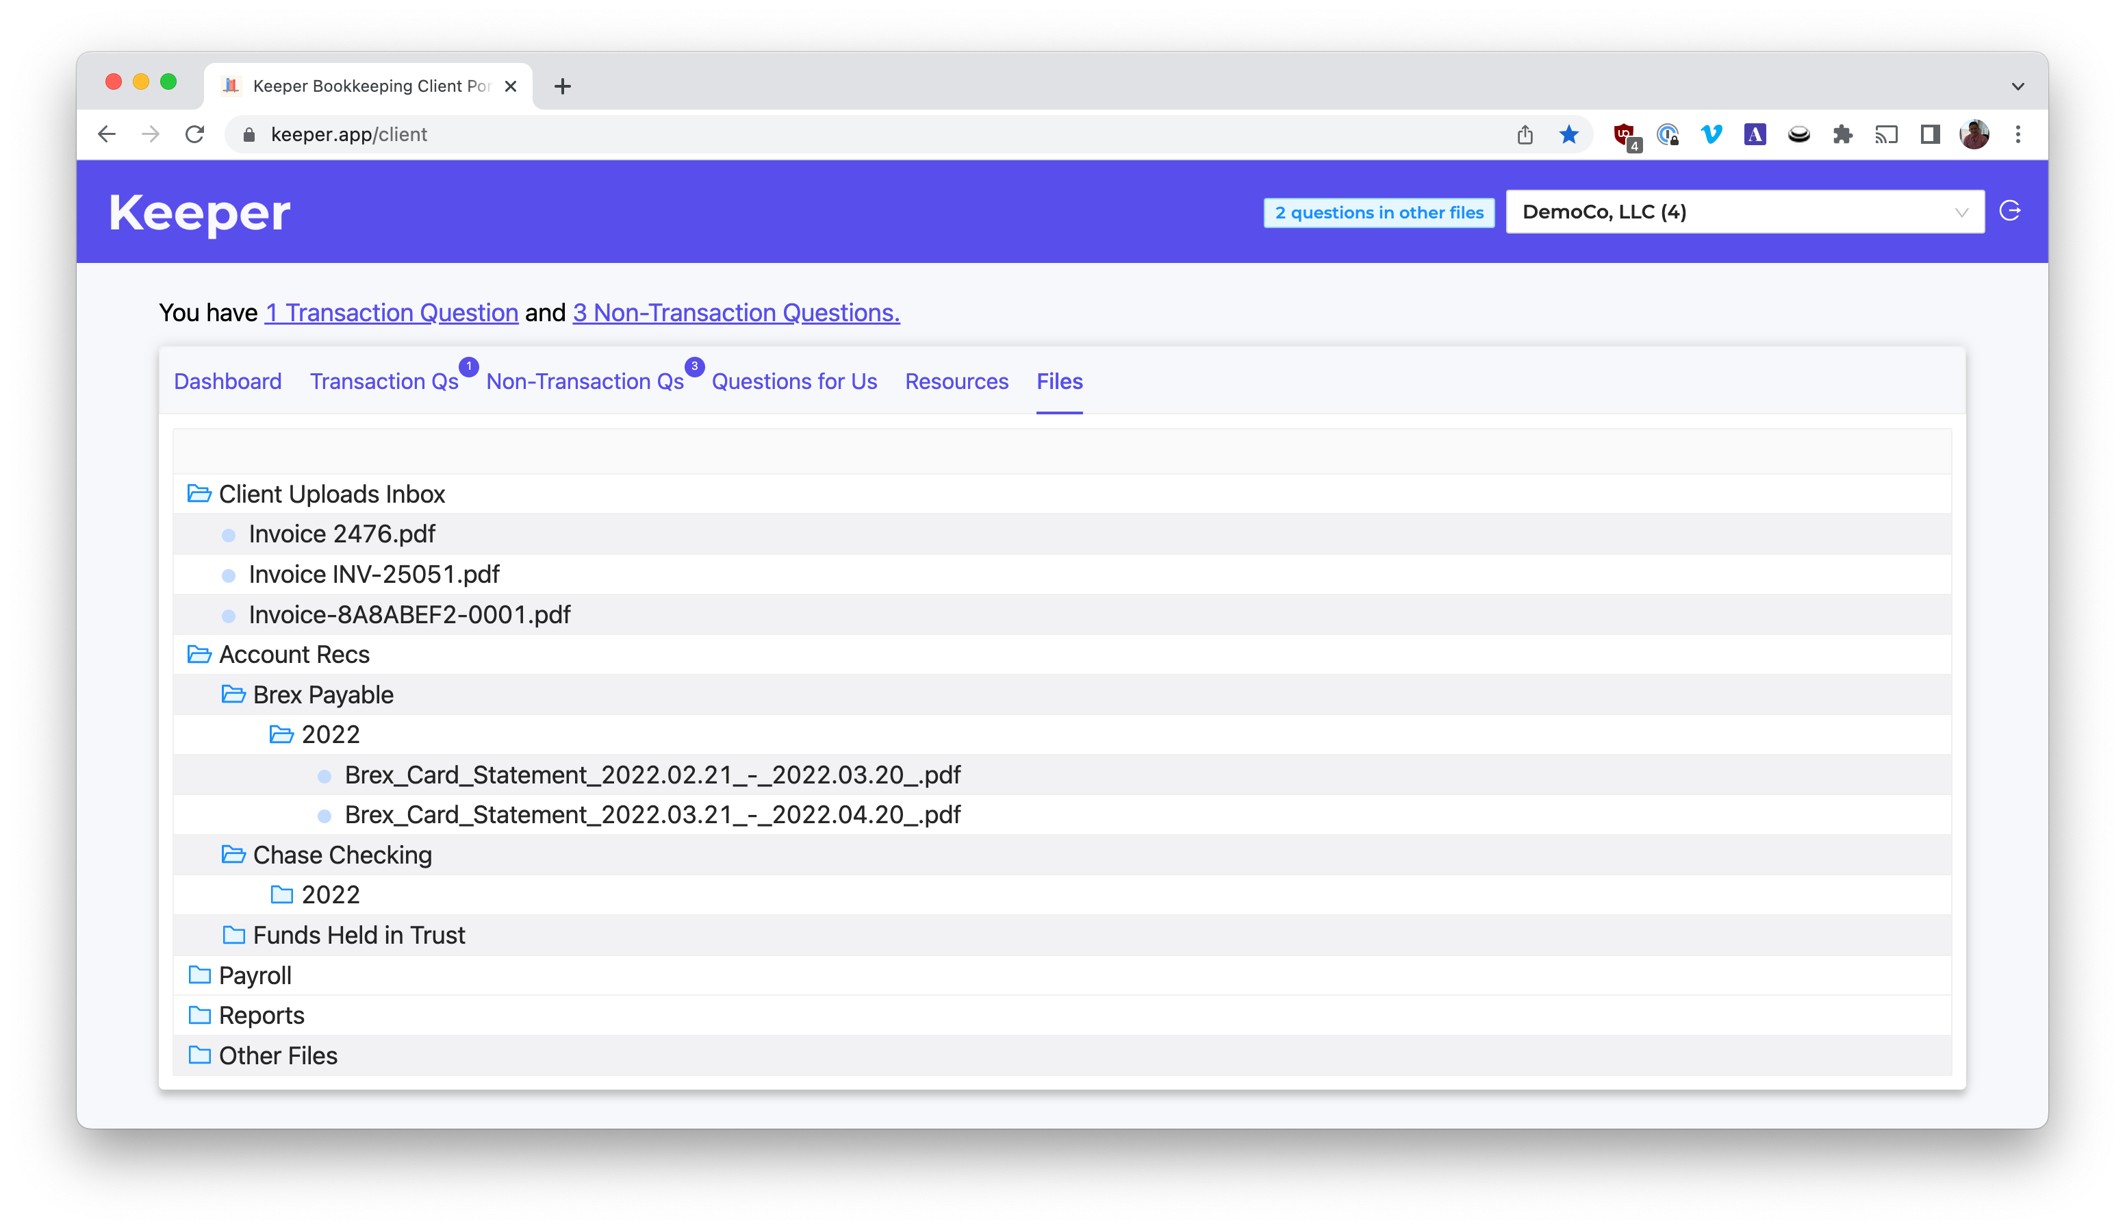Click the browser extensions puzzle icon
This screenshot has height=1230, width=2125.
[x=1841, y=134]
